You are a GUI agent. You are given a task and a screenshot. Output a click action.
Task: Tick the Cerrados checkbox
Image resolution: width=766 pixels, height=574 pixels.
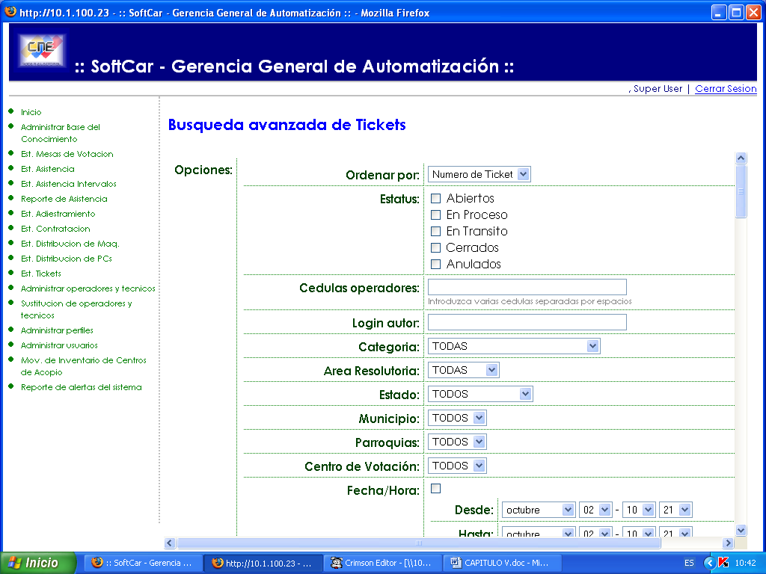[436, 248]
